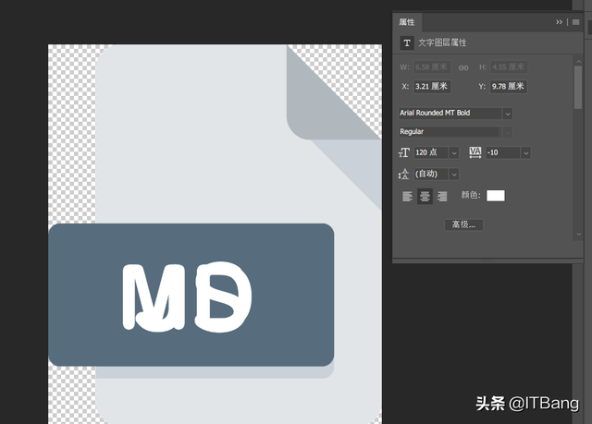Click the text layer T icon
Image resolution: width=592 pixels, height=424 pixels.
[x=407, y=43]
